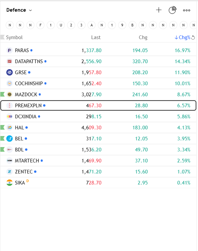
Task: Click the PREMEXPLN logo icon
Action: coord(9,106)
